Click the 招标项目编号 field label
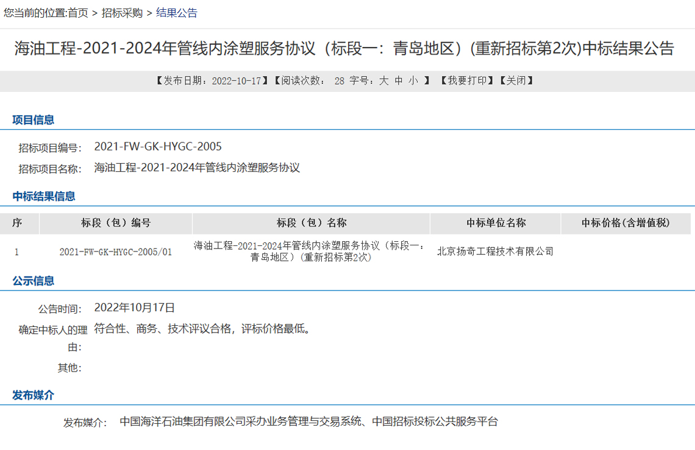Screen dimensions: 695x450 pos(49,147)
